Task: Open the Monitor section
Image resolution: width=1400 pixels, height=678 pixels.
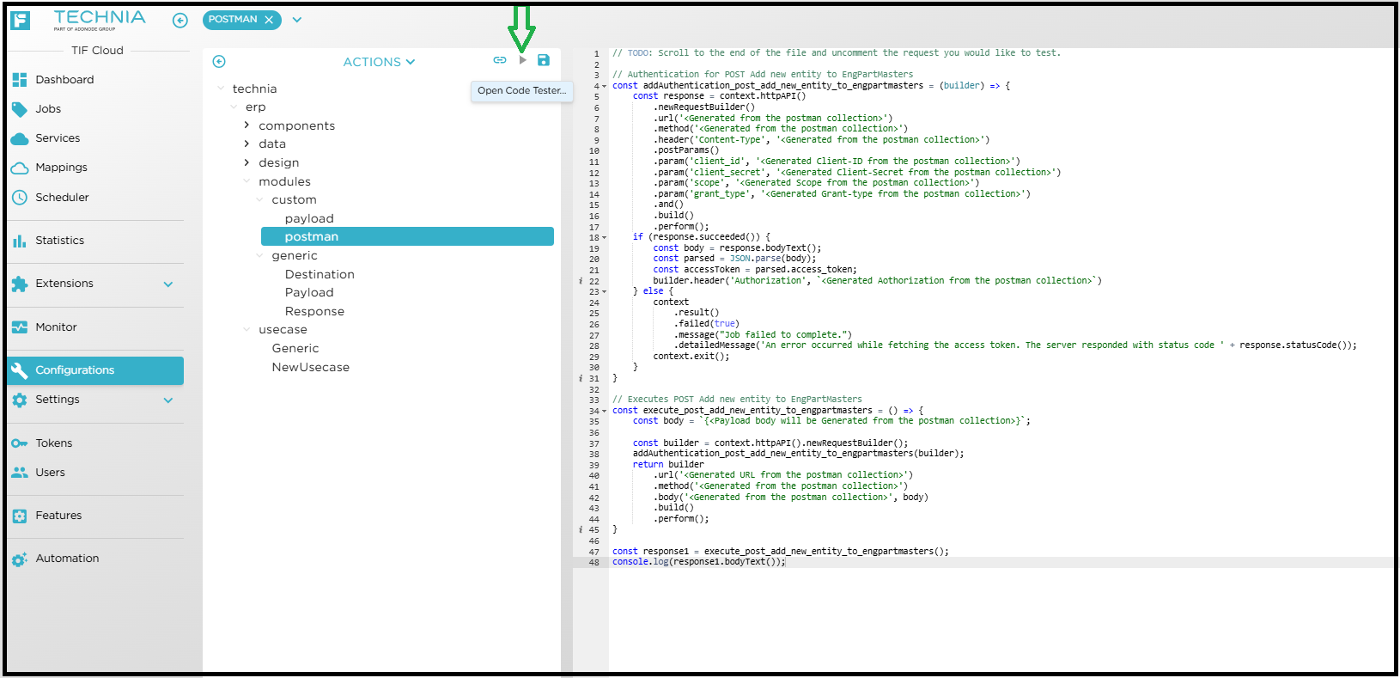Action: pyautogui.click(x=56, y=327)
